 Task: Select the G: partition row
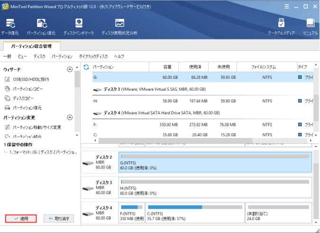point(203,77)
